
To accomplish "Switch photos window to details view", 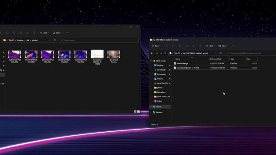I will click(x=135, y=112).
